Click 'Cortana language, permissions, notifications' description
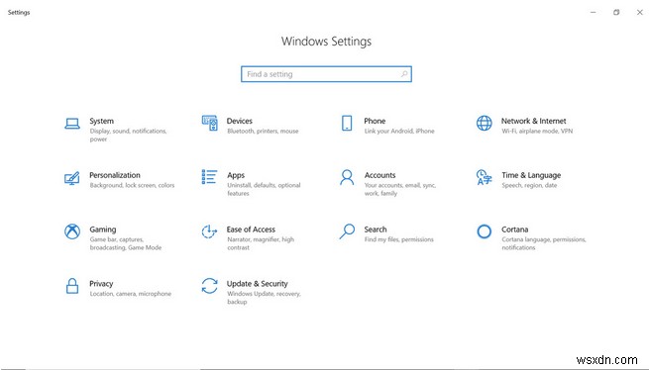Image resolution: width=649 pixels, height=370 pixels. [x=543, y=243]
